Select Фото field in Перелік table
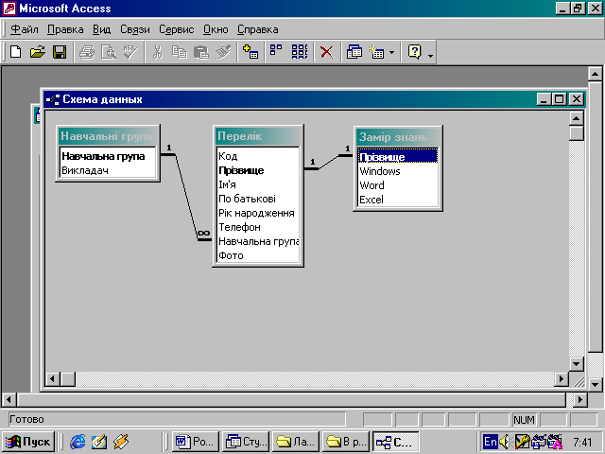 (258, 255)
